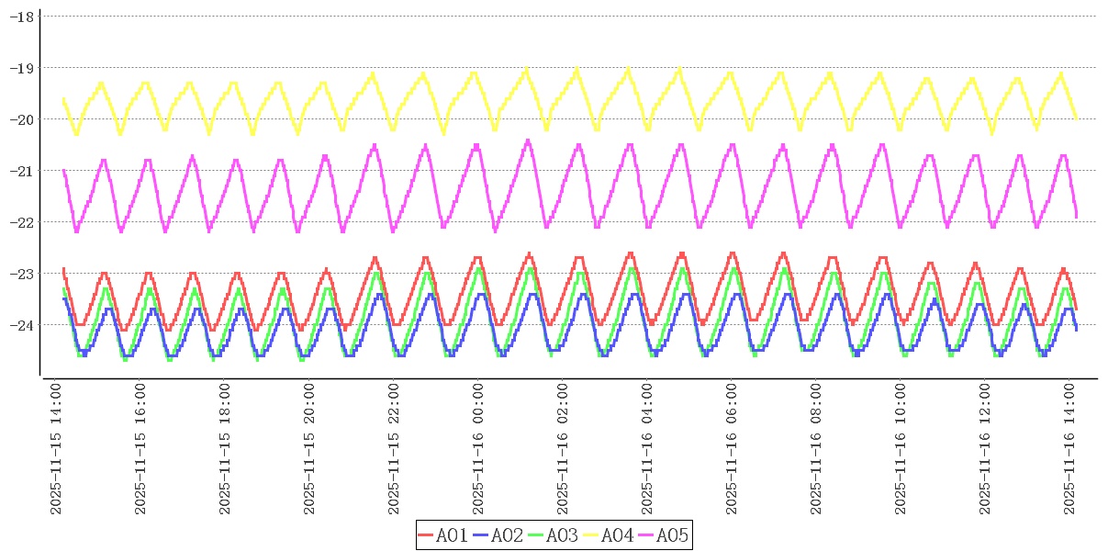Click the -24 y-axis value label
Viewport: 1108px width, 551px height.
[x=21, y=325]
